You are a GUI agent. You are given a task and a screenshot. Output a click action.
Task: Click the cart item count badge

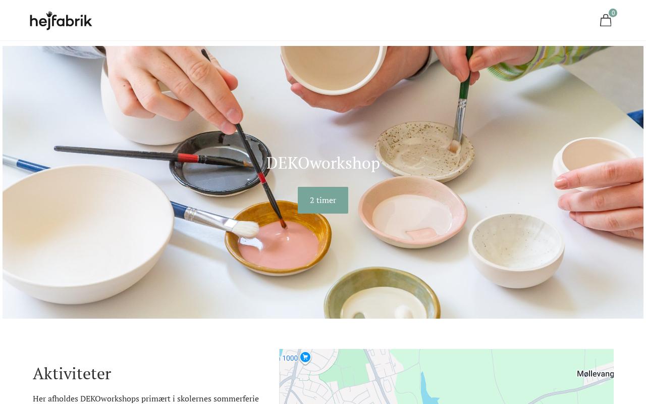click(x=613, y=13)
